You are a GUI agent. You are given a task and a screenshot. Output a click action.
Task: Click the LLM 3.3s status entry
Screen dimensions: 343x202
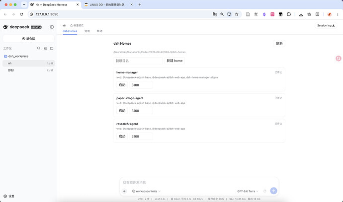(x=160, y=199)
